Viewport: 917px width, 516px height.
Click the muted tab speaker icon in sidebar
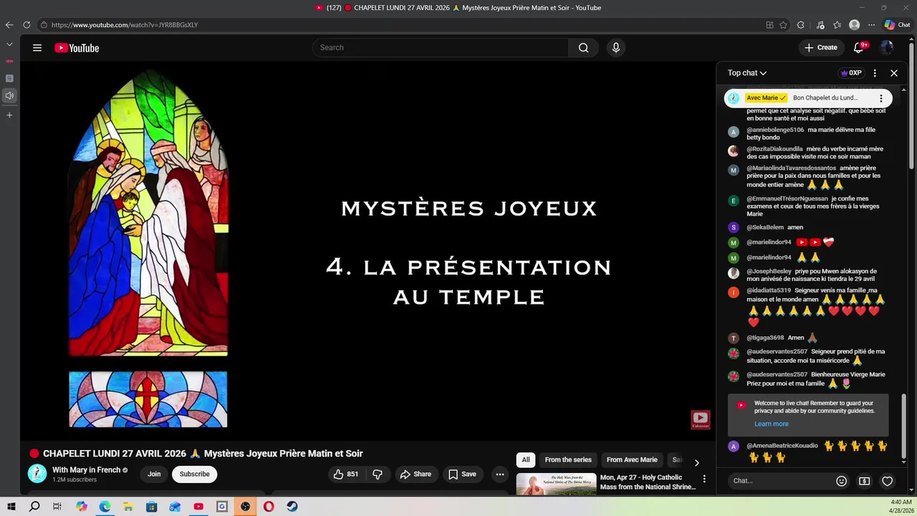click(x=9, y=95)
